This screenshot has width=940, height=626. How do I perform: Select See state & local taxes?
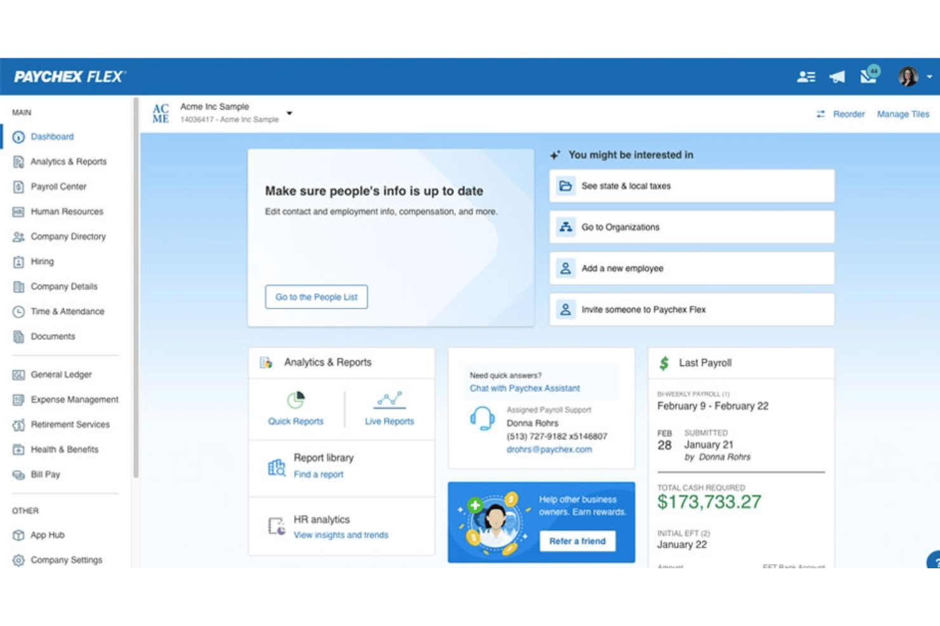[x=692, y=186]
